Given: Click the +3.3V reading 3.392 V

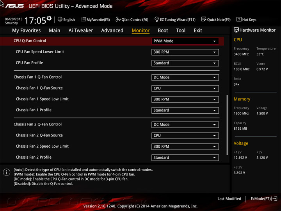Looking at the screenshot, I should [239, 173].
